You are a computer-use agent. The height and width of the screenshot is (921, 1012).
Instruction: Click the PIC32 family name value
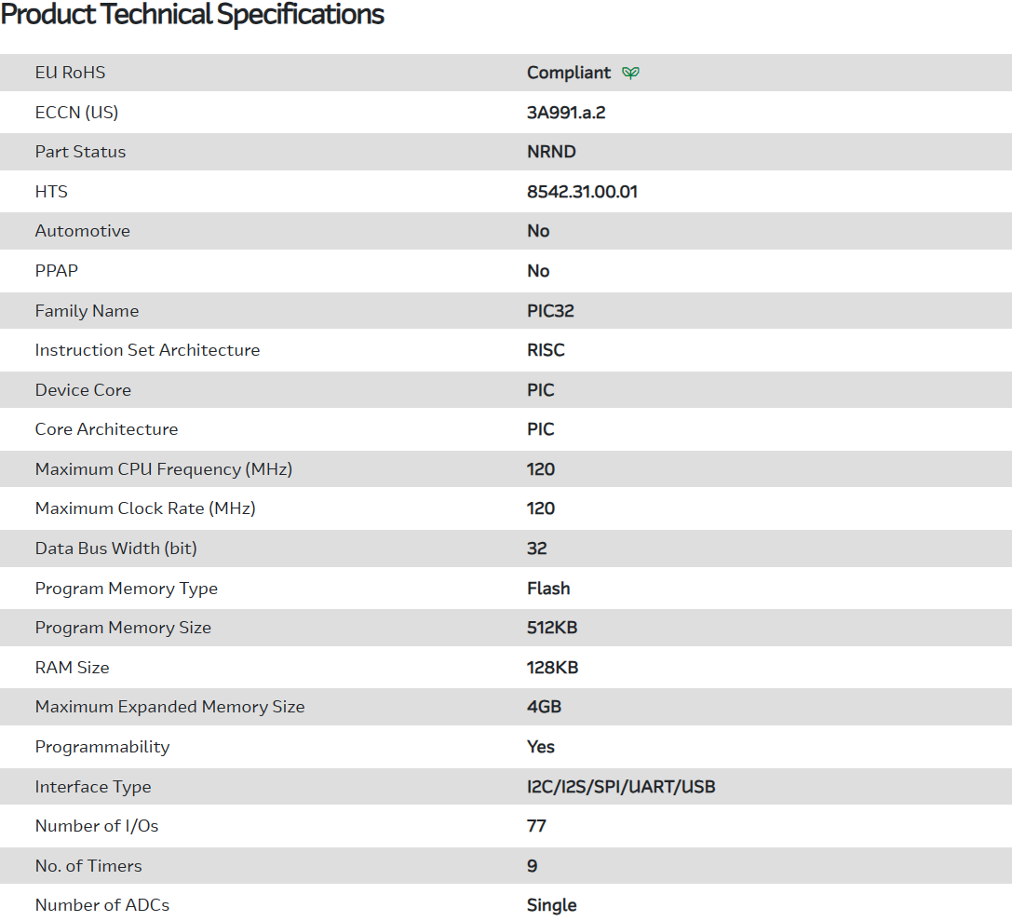[x=550, y=311]
